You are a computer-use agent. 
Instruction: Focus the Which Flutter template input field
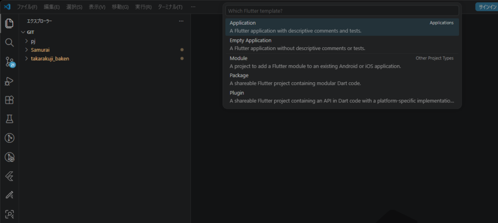[x=342, y=11]
